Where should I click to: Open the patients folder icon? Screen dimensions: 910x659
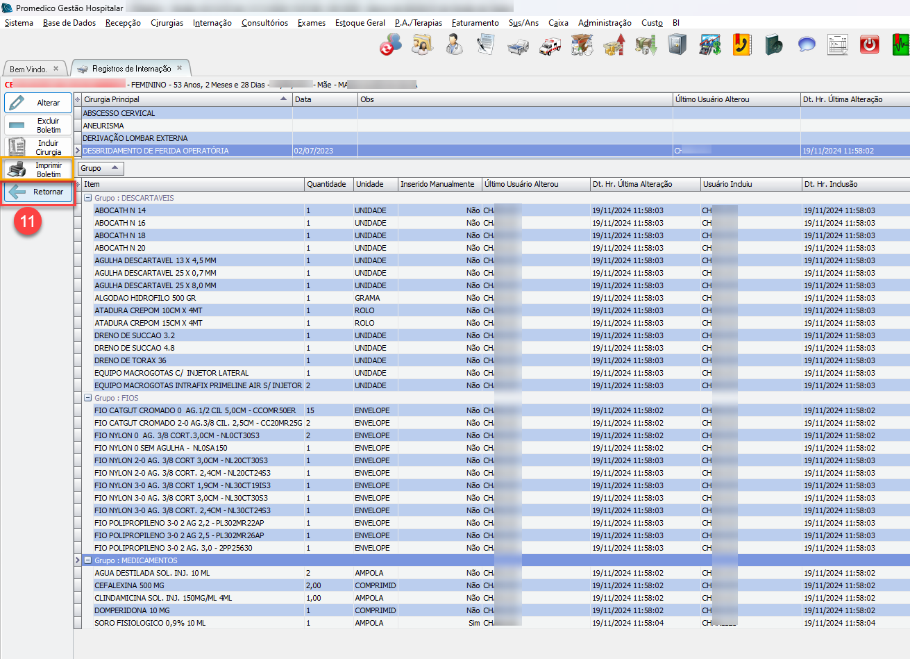[422, 45]
